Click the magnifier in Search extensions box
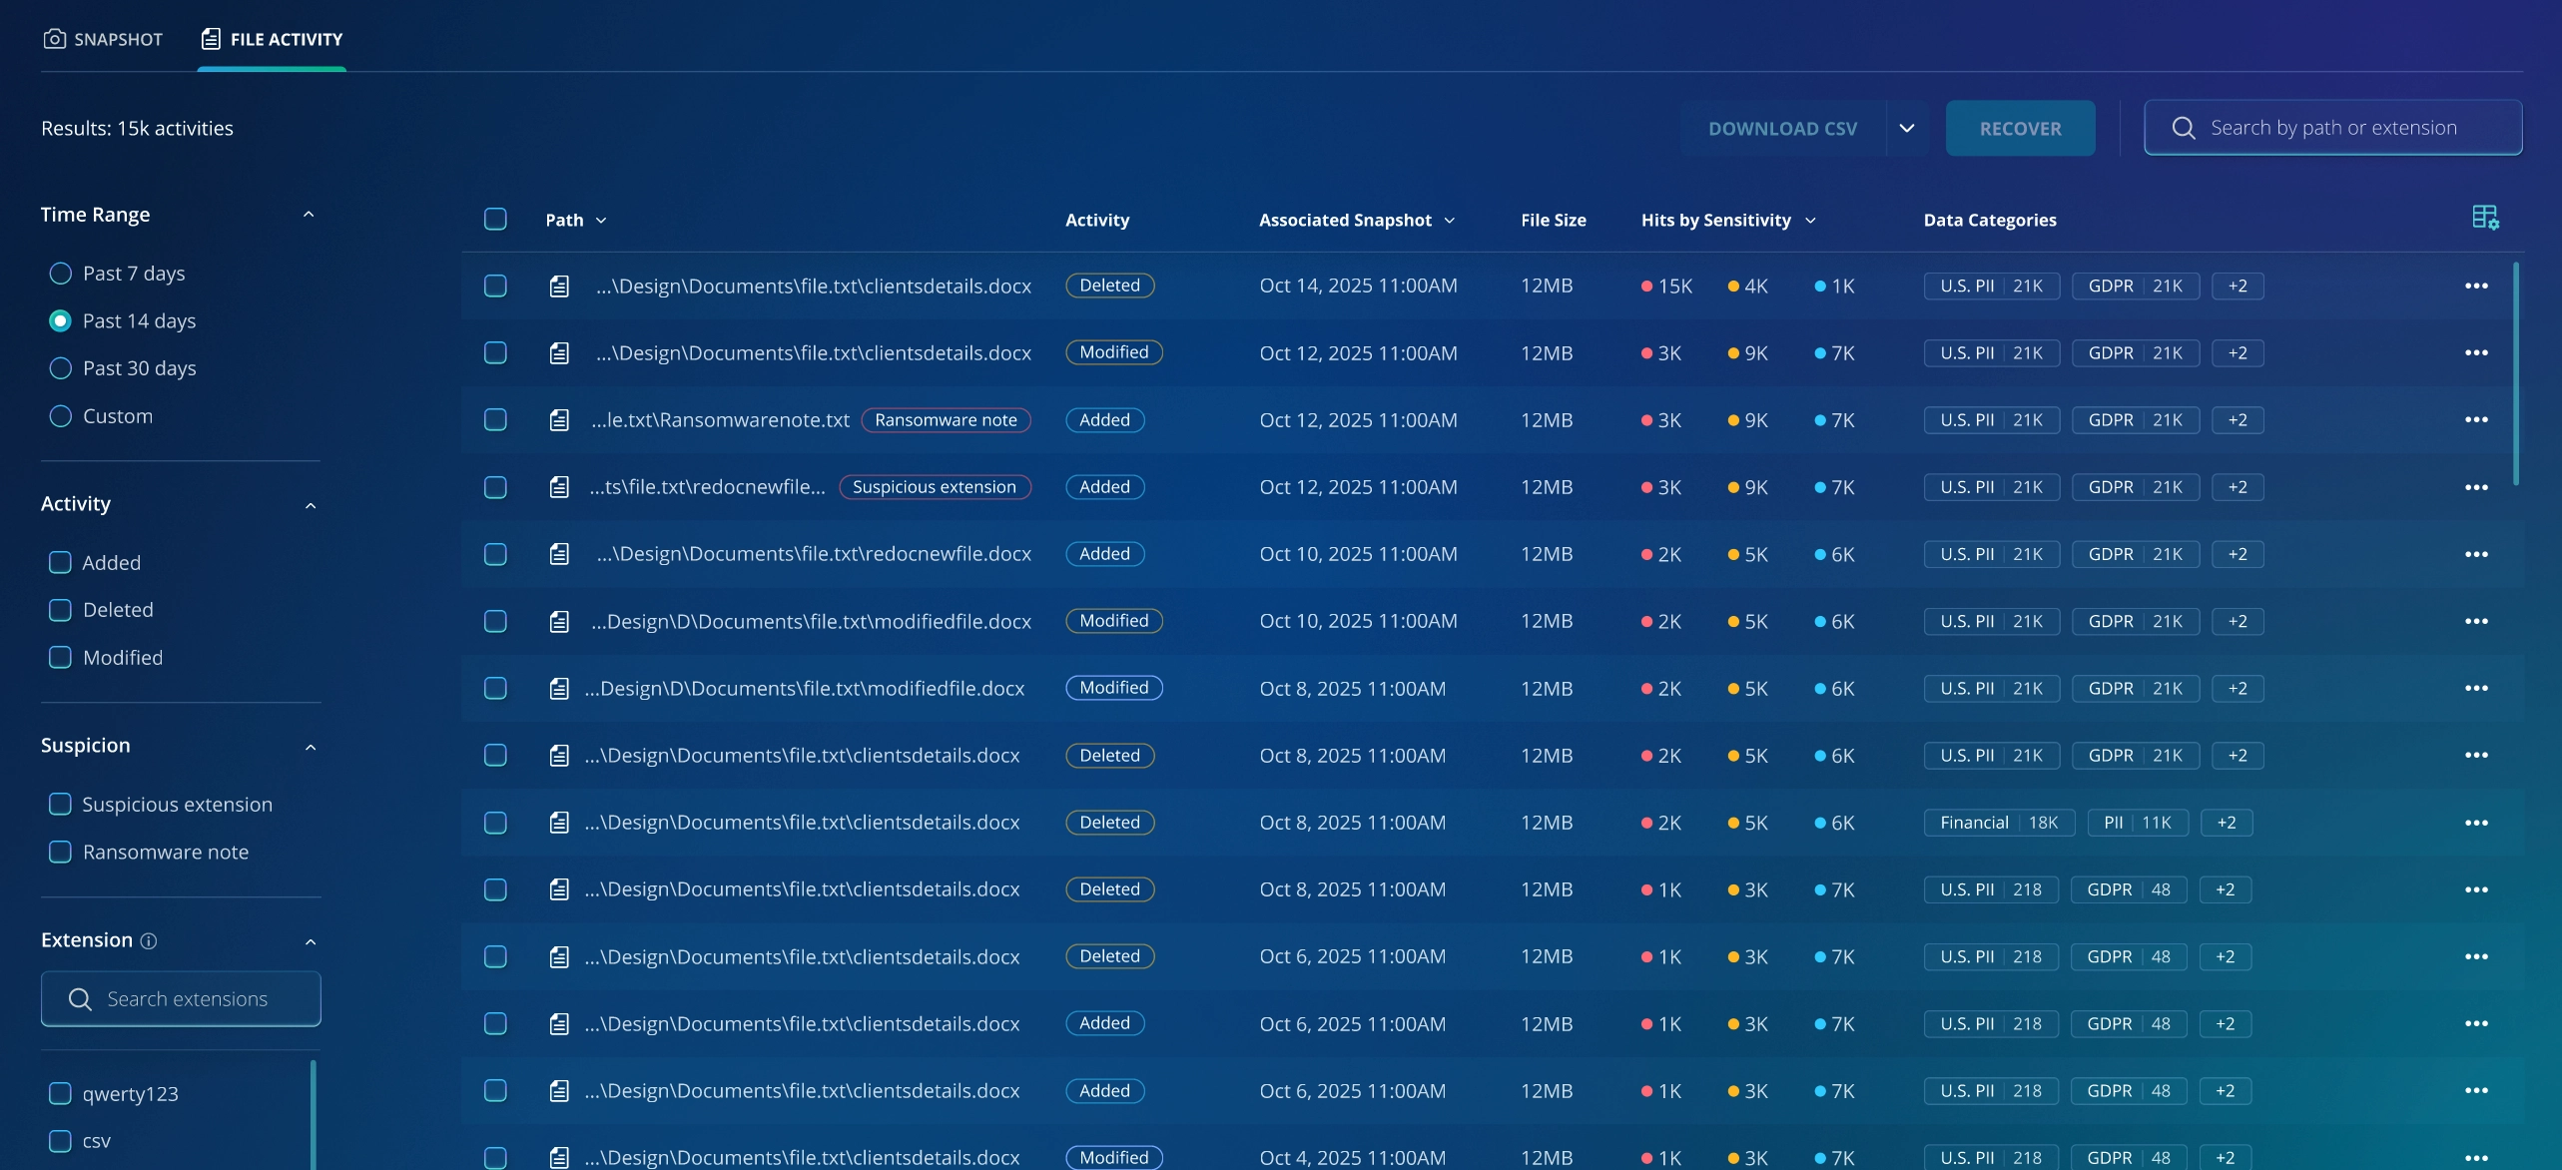The image size is (2562, 1170). click(80, 999)
